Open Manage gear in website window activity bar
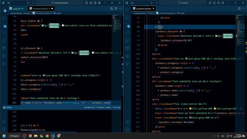This screenshot has width=247, height=139. [128, 129]
